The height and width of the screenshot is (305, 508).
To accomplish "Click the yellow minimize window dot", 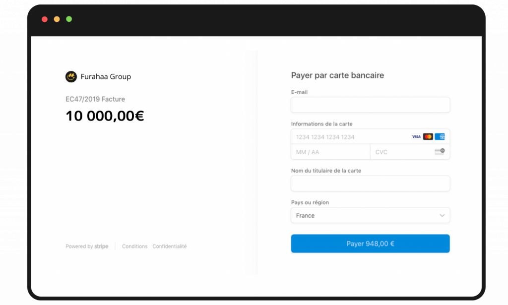I will point(57,19).
